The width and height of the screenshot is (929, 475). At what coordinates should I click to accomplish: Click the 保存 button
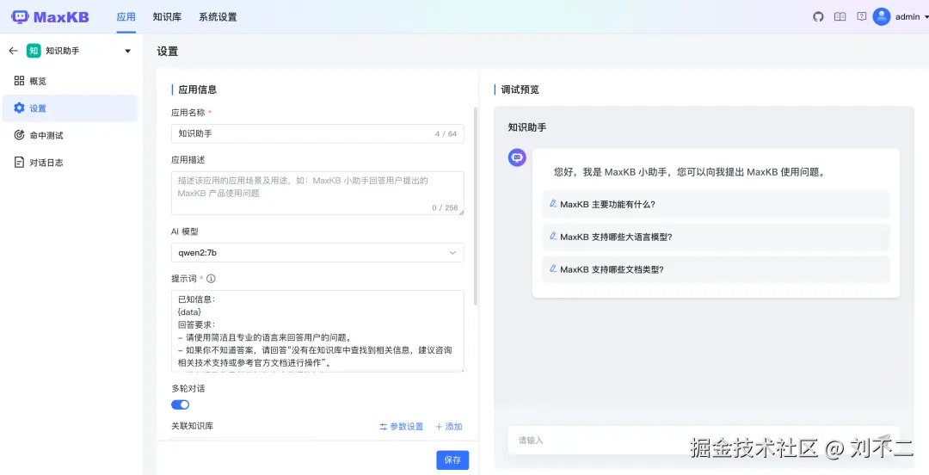[x=452, y=460]
